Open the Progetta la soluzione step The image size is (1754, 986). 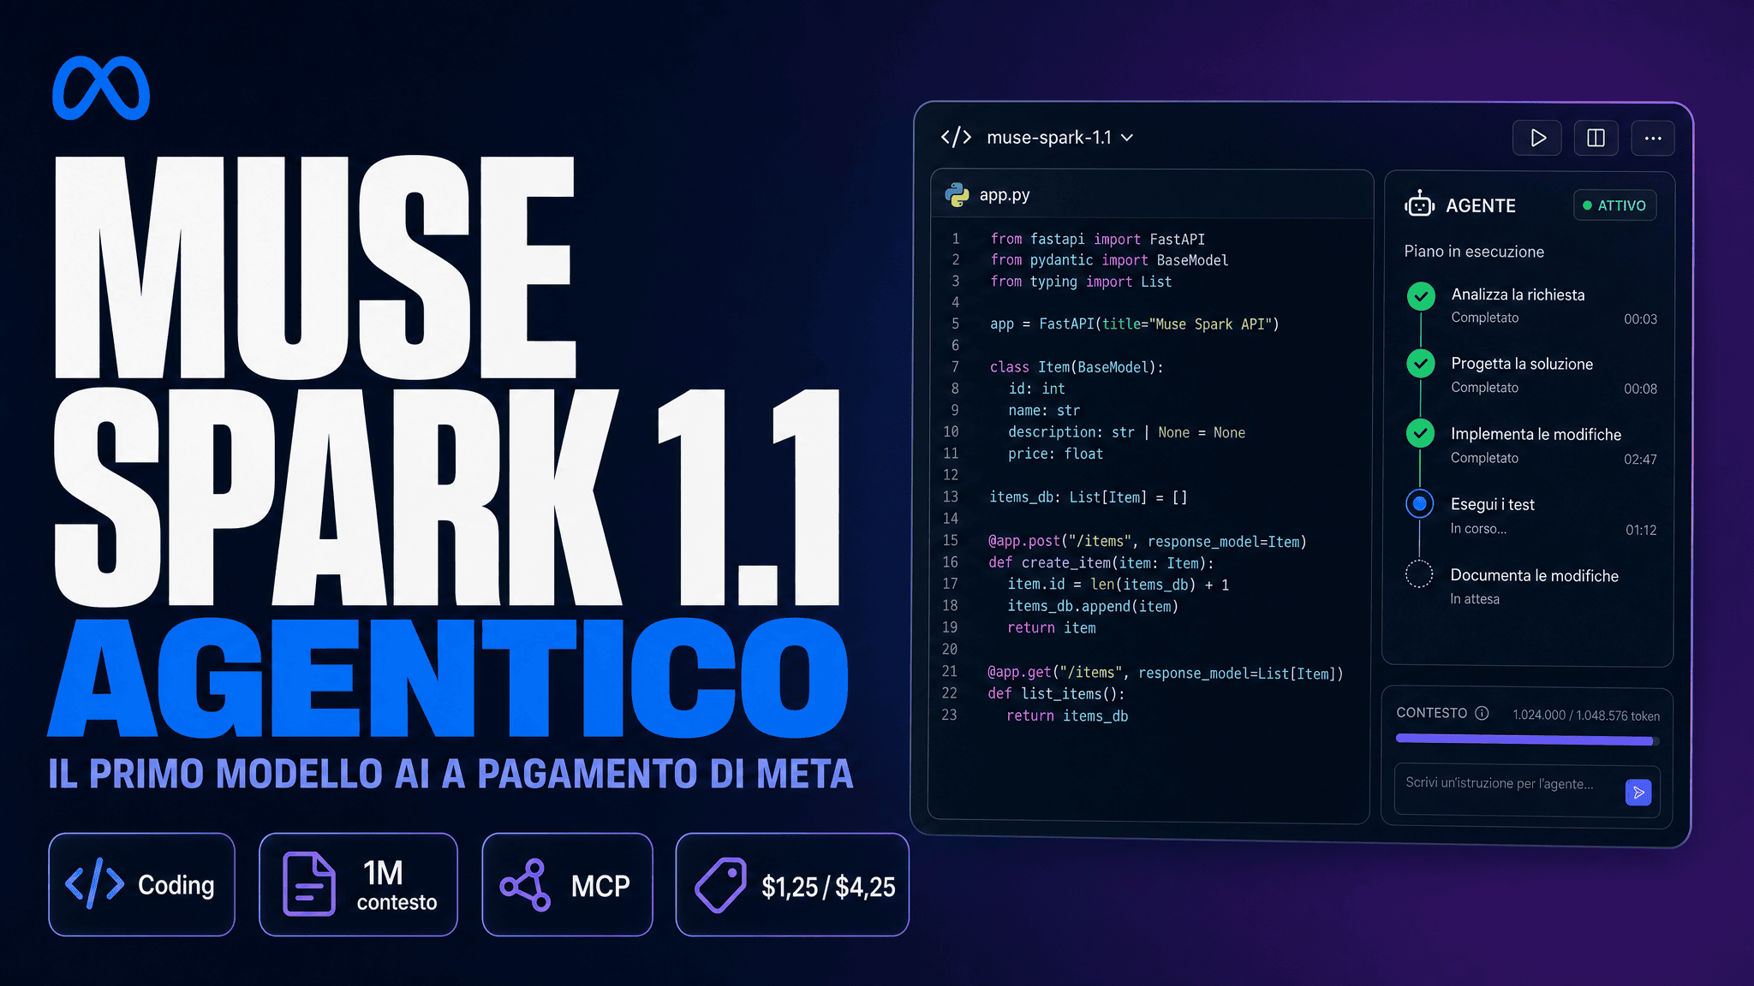tap(1531, 375)
